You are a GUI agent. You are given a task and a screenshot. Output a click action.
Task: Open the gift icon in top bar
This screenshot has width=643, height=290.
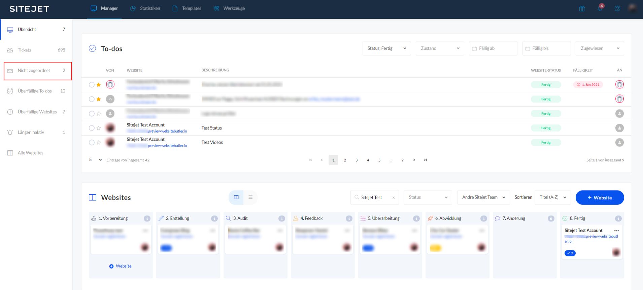coord(582,9)
